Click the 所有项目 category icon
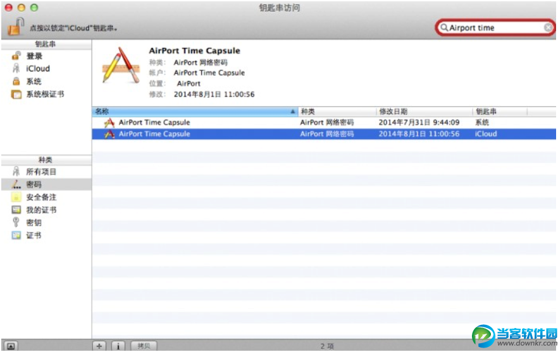 (16, 172)
